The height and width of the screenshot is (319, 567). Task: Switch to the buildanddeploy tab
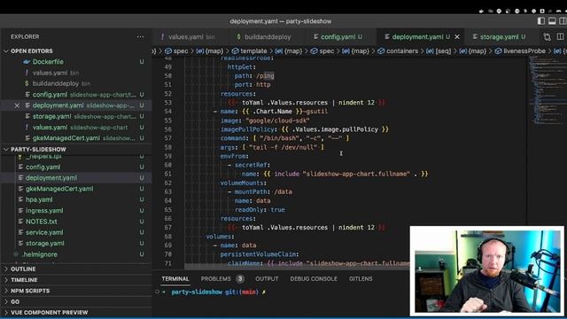[x=267, y=37]
